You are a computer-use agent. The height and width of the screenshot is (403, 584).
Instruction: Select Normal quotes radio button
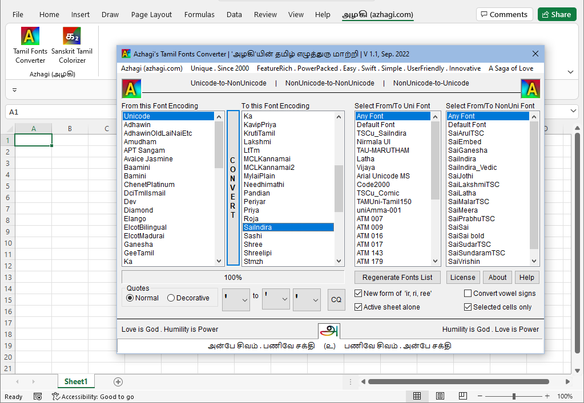click(x=130, y=298)
